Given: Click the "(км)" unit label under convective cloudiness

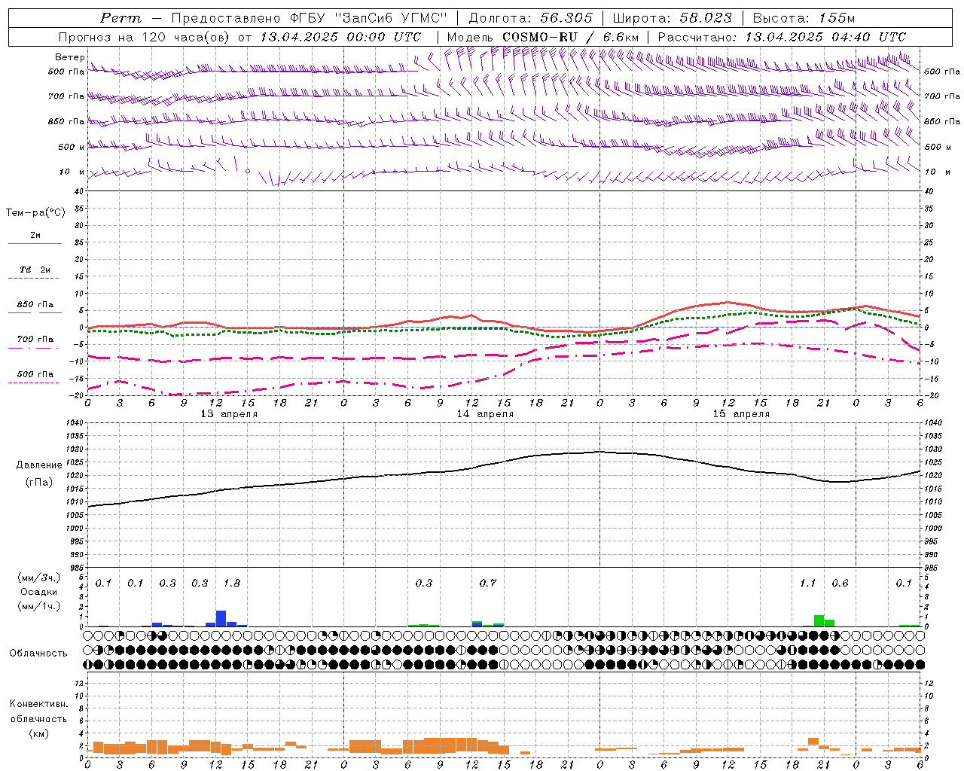Looking at the screenshot, I should point(39,733).
